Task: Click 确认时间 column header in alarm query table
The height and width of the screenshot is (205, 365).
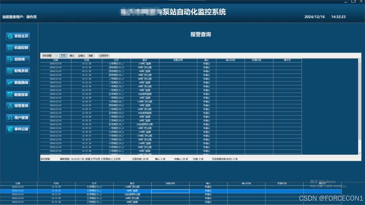Action: 231,60
